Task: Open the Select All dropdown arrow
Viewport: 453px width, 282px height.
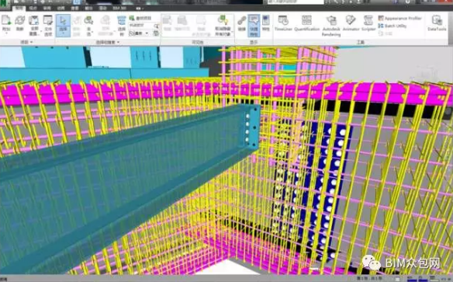Action: 93,31
